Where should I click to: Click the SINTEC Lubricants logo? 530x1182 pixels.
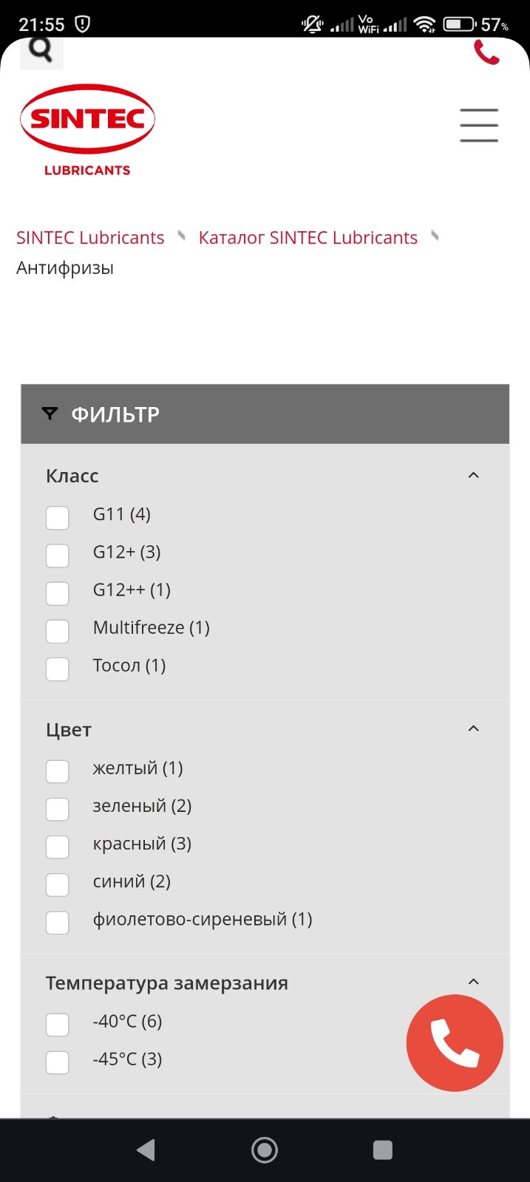87,130
